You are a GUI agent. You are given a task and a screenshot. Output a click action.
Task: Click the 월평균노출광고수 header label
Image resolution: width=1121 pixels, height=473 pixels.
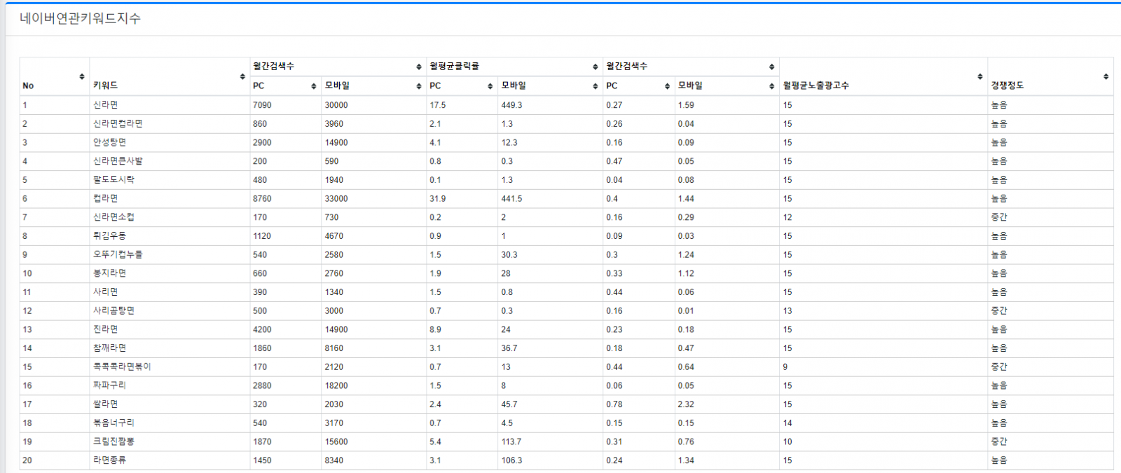(x=816, y=85)
